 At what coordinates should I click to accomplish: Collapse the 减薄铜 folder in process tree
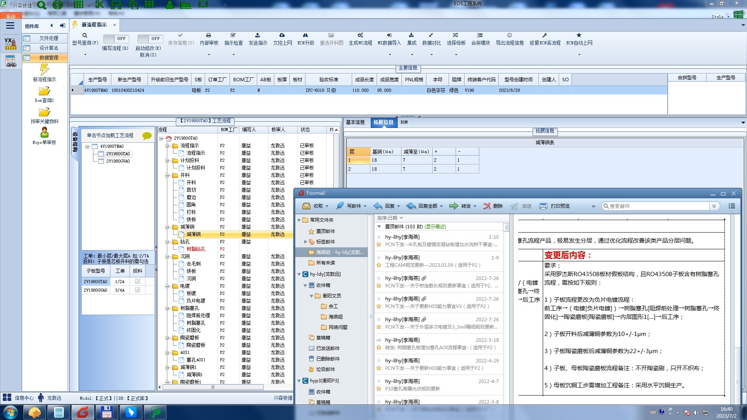(168, 227)
